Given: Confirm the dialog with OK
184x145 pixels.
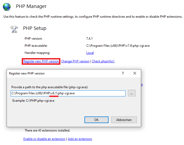Looking at the screenshot, I should (x=96, y=120).
